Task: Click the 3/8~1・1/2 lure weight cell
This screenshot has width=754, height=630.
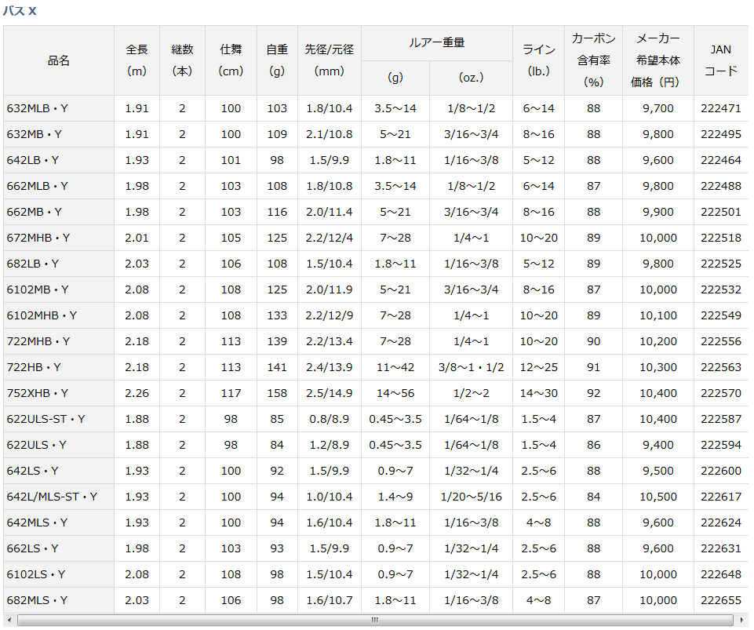Action: tap(471, 367)
